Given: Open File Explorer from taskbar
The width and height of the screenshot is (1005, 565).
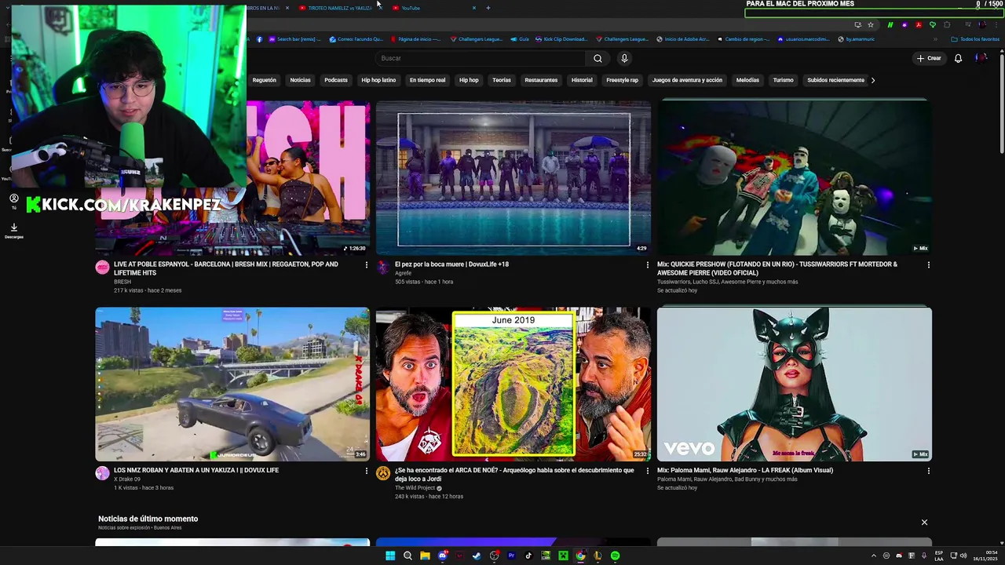Looking at the screenshot, I should tap(425, 556).
